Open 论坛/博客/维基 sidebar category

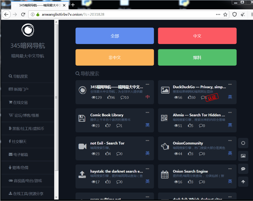(x=24, y=115)
